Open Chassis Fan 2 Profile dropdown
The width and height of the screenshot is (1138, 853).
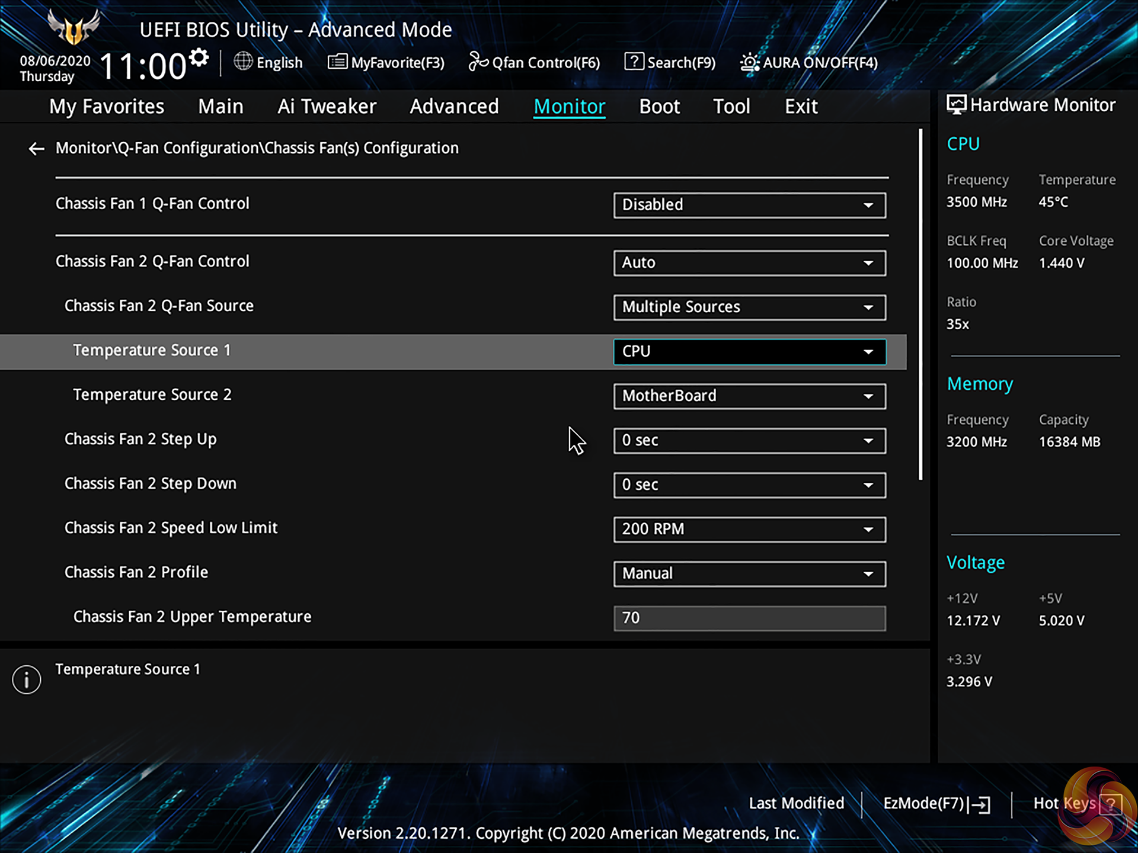coord(749,574)
